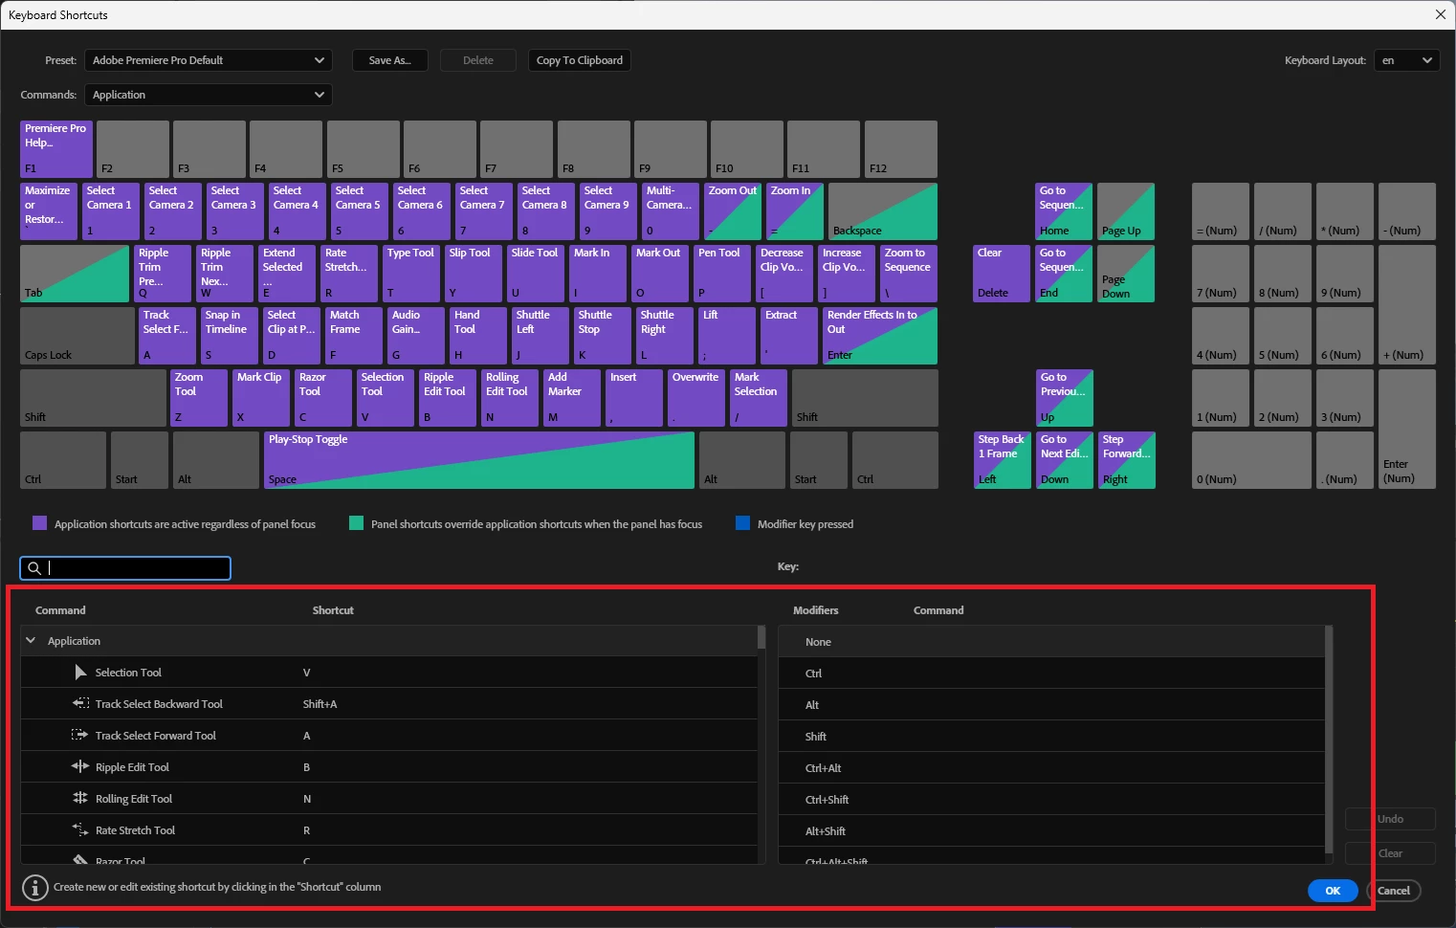The image size is (1456, 928).
Task: Click the Slip Tool Y key
Action: coord(474,274)
